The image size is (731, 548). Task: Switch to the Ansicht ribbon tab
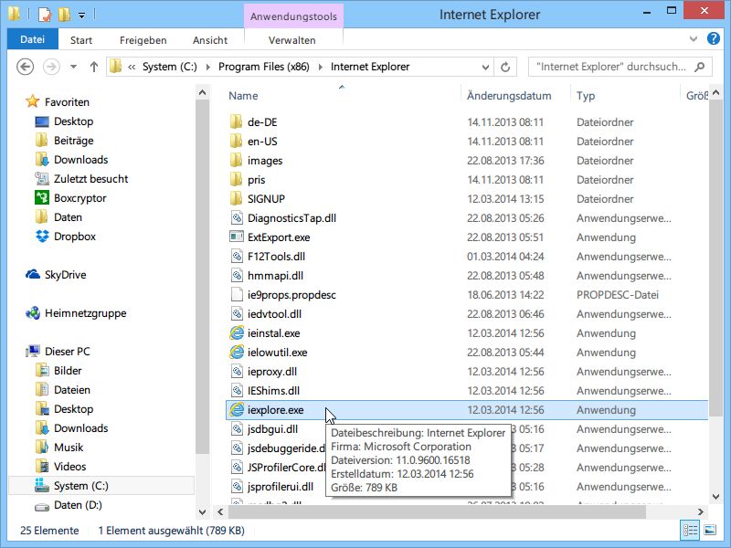[x=210, y=40]
